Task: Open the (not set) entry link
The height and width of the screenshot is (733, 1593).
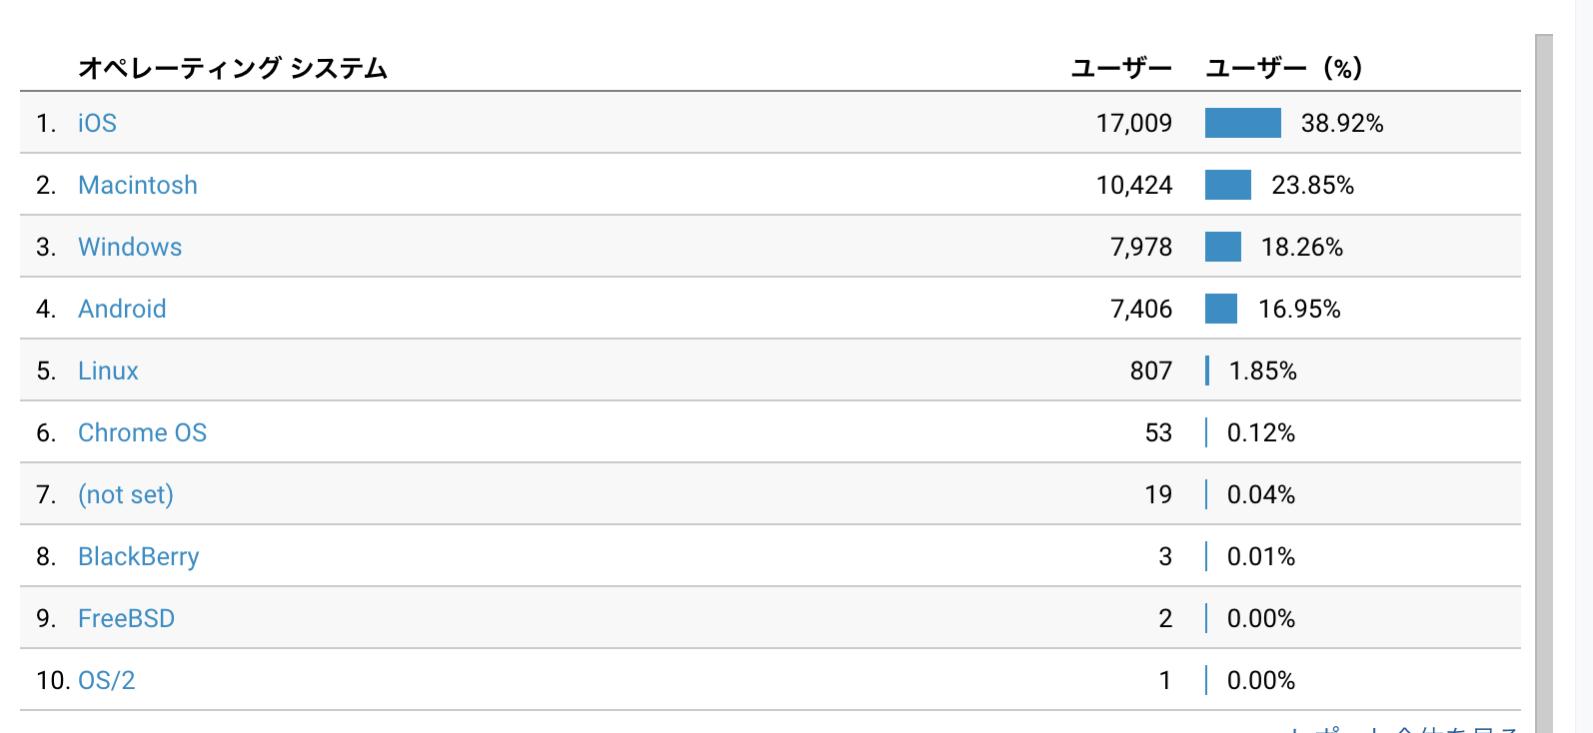Action: point(126,494)
